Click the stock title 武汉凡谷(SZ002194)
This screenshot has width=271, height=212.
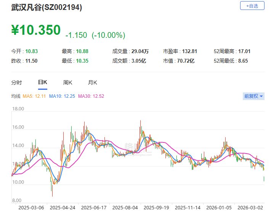(x=47, y=7)
